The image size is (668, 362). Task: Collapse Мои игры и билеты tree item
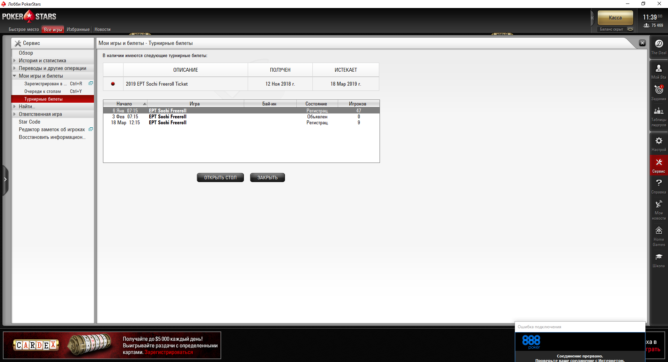pos(15,76)
